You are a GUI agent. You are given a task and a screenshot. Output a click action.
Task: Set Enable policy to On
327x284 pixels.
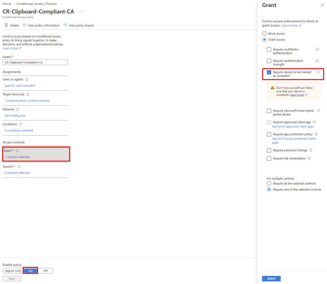(30, 271)
